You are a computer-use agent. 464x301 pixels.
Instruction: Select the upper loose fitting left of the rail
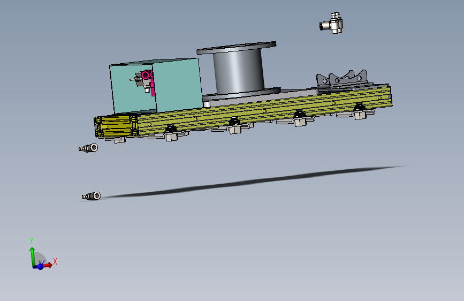[88, 147]
